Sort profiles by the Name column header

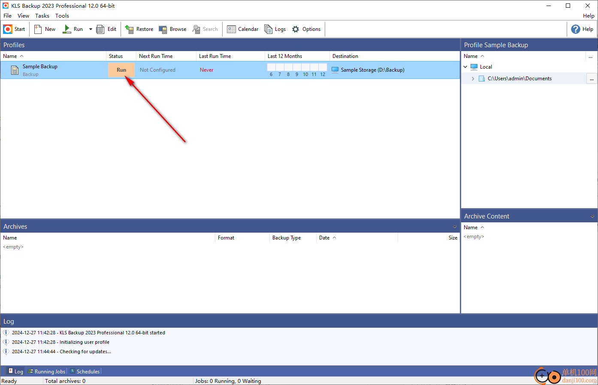tap(53, 56)
